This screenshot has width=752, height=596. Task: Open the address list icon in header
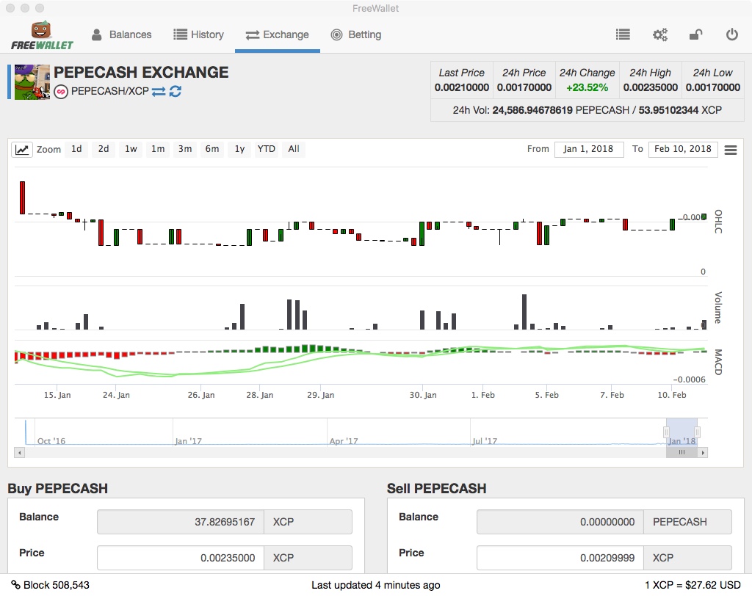623,34
